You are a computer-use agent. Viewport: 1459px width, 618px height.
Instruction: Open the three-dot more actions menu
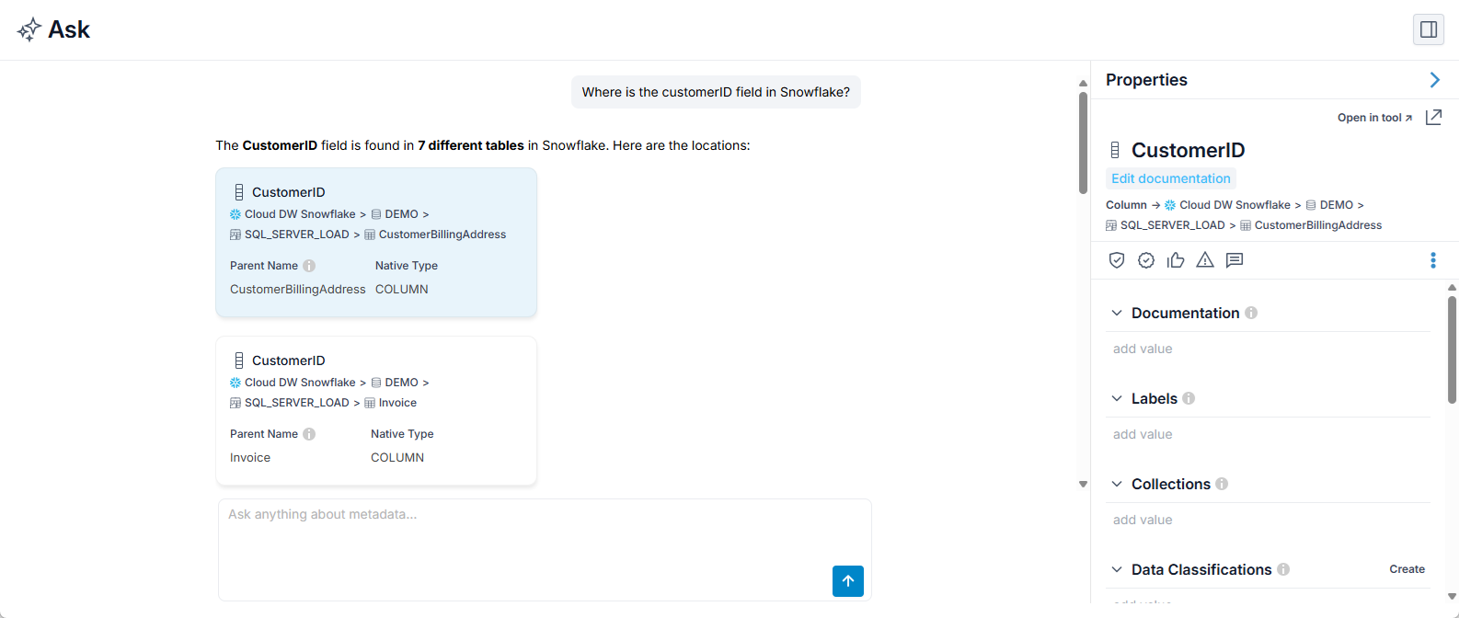tap(1433, 260)
